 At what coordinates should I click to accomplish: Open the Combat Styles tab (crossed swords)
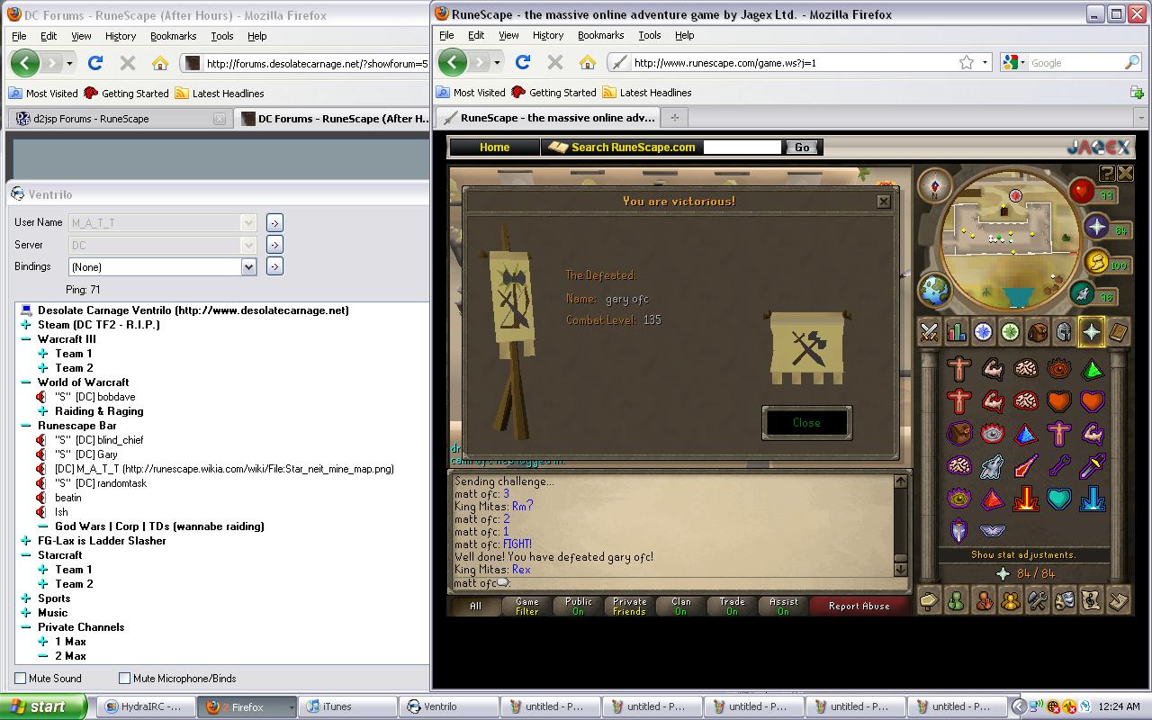[x=930, y=332]
